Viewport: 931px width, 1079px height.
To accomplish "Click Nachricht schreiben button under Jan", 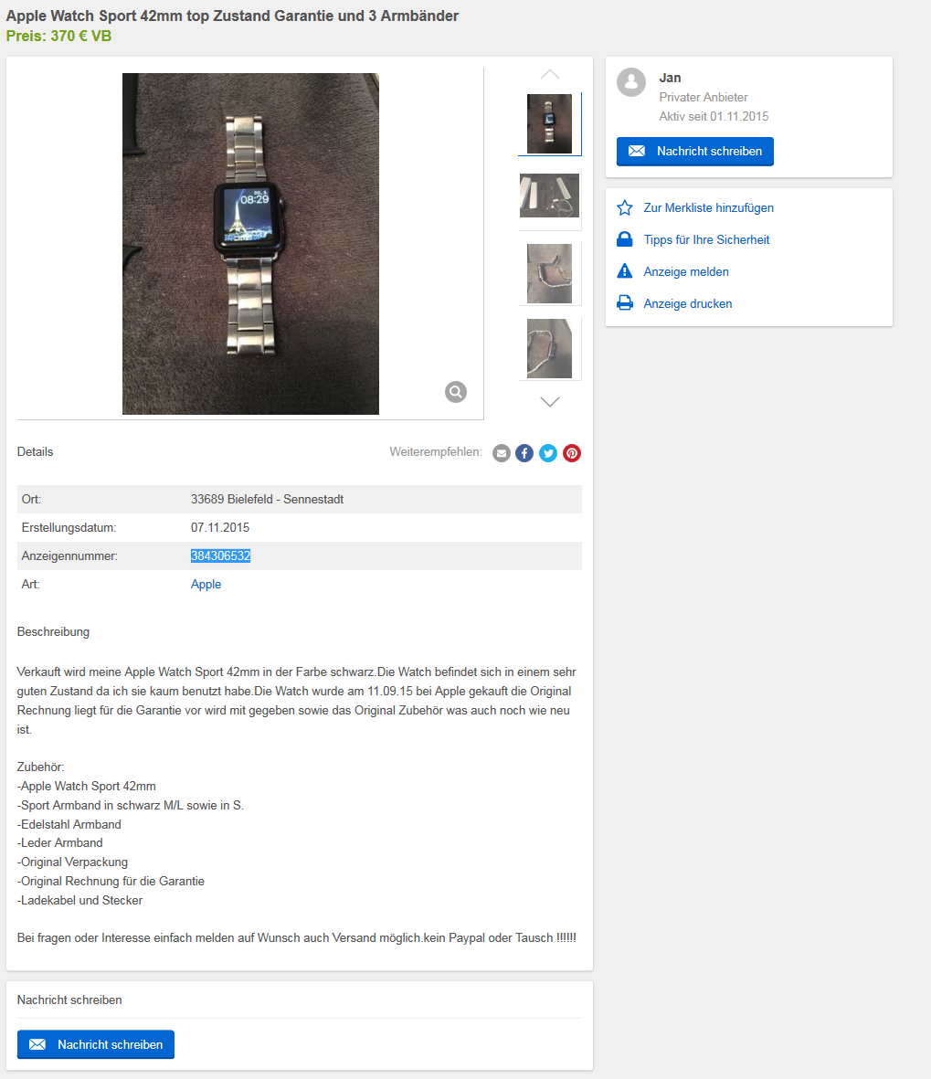I will pos(695,152).
